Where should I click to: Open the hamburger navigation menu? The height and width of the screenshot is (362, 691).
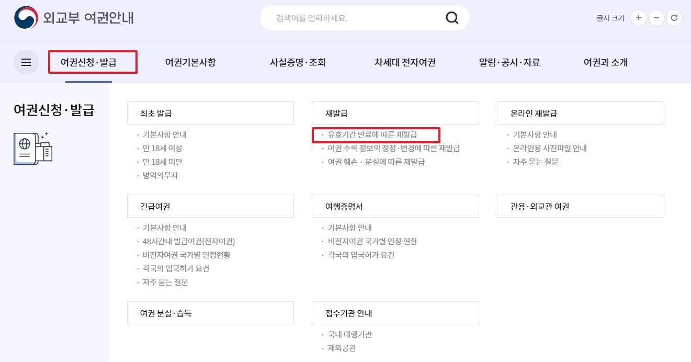point(26,62)
